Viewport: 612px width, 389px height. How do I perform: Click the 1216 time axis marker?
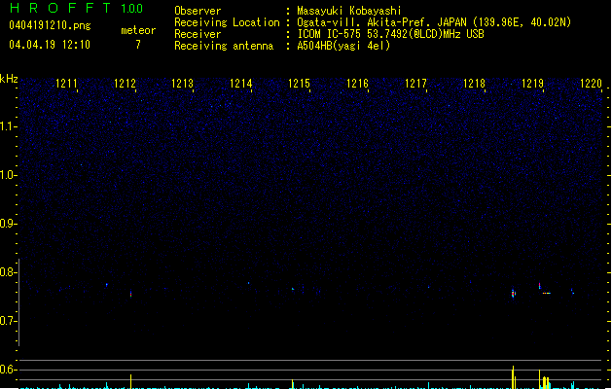(x=357, y=84)
